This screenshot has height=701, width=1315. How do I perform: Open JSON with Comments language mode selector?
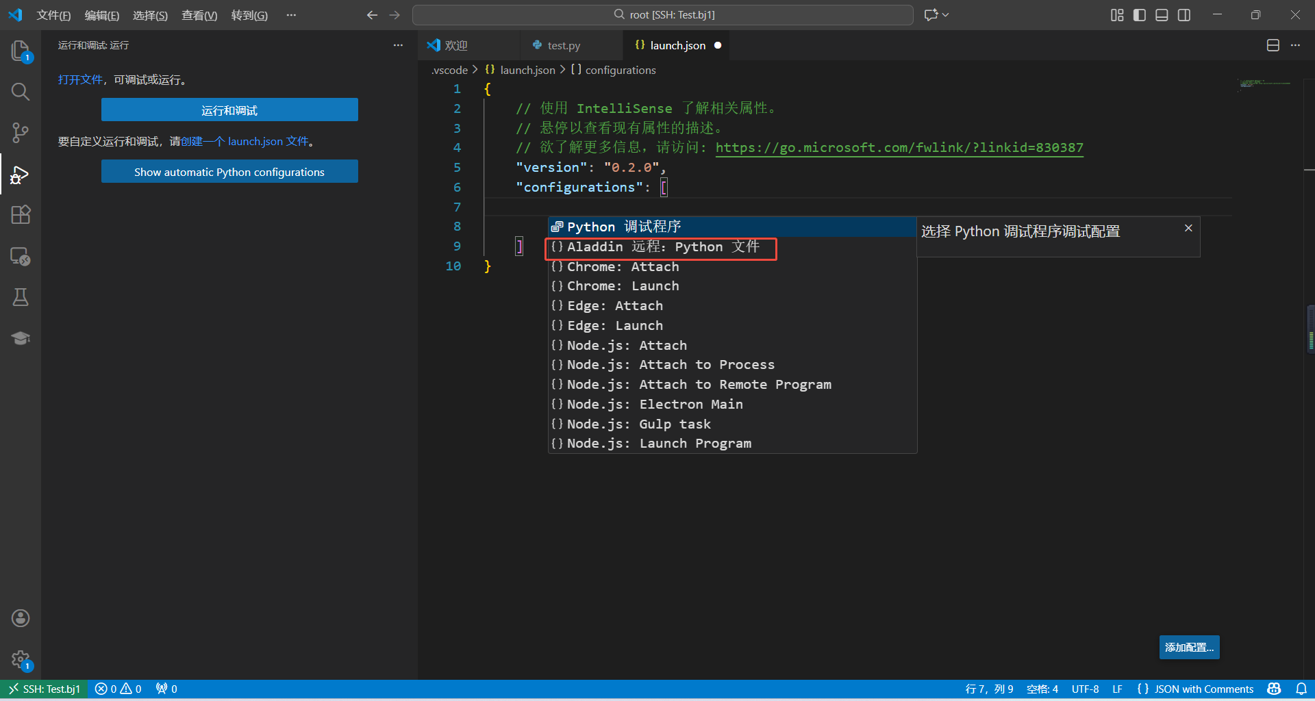pyautogui.click(x=1195, y=689)
